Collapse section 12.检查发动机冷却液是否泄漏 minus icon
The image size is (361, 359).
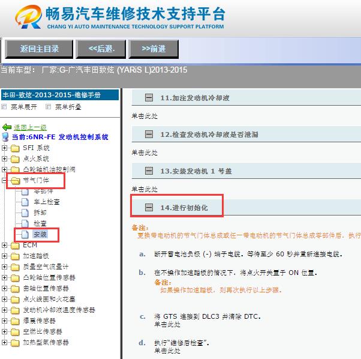click(x=149, y=134)
